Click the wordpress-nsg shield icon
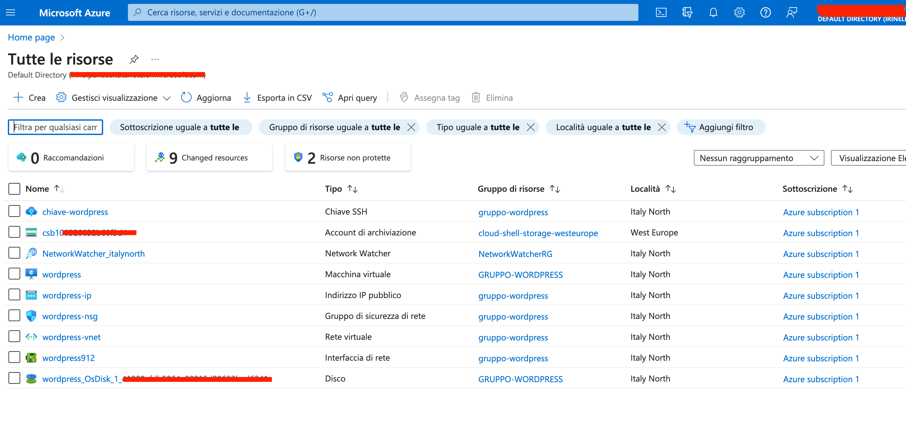 coord(31,316)
